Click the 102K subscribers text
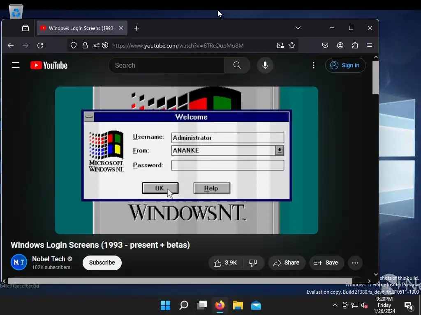421x315 pixels. point(51,267)
